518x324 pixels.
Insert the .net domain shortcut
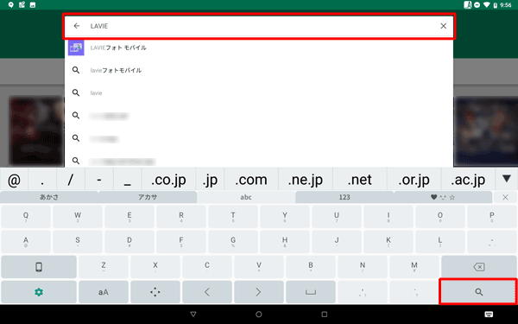point(360,180)
